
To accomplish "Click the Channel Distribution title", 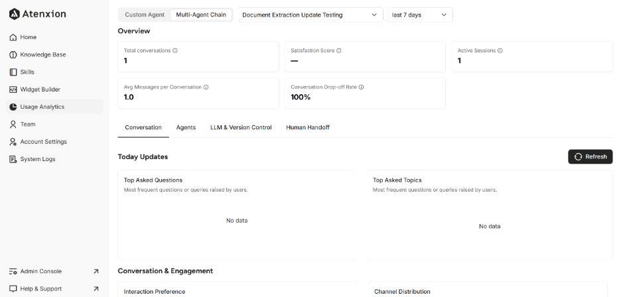I will (402, 292).
